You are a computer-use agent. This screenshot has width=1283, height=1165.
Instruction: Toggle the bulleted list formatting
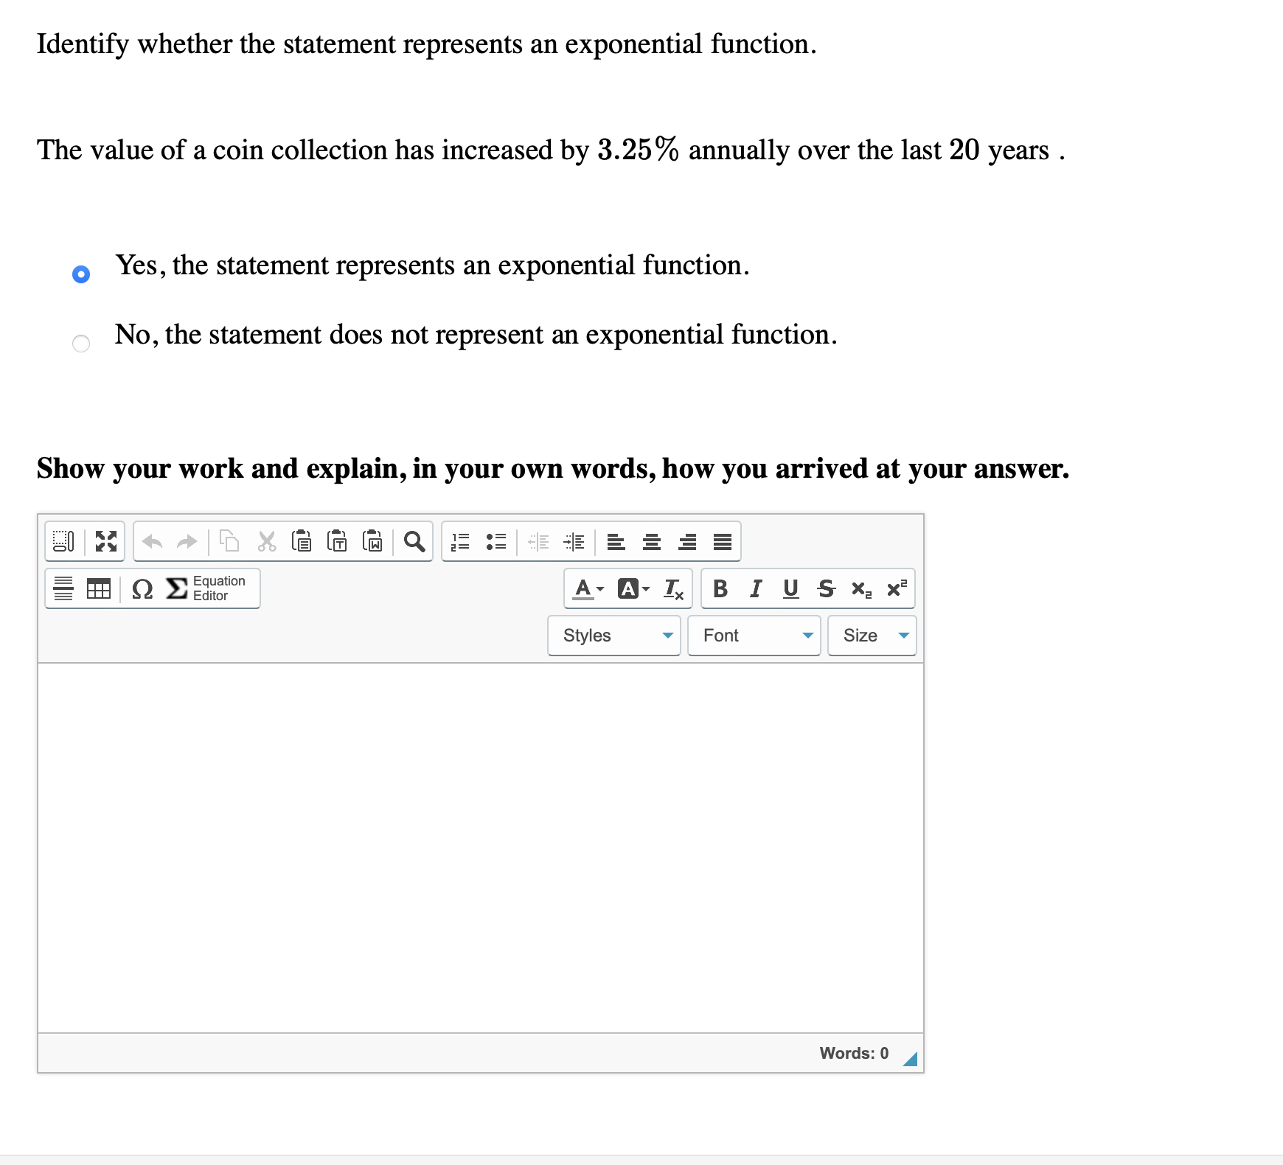coord(496,543)
